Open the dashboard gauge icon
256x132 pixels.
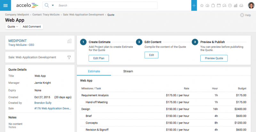pos(207,5)
